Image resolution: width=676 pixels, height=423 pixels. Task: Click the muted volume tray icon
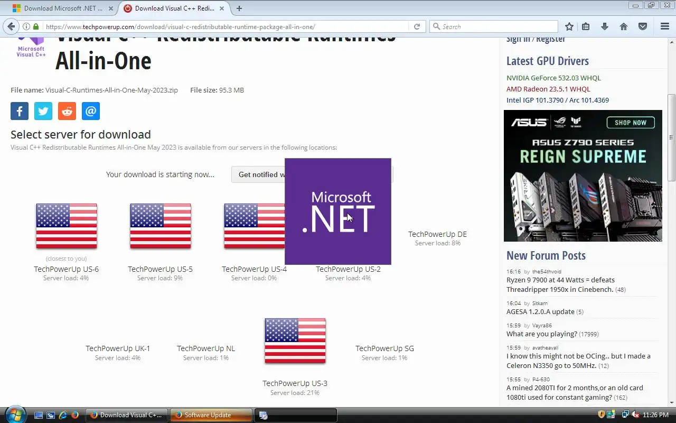tap(635, 415)
